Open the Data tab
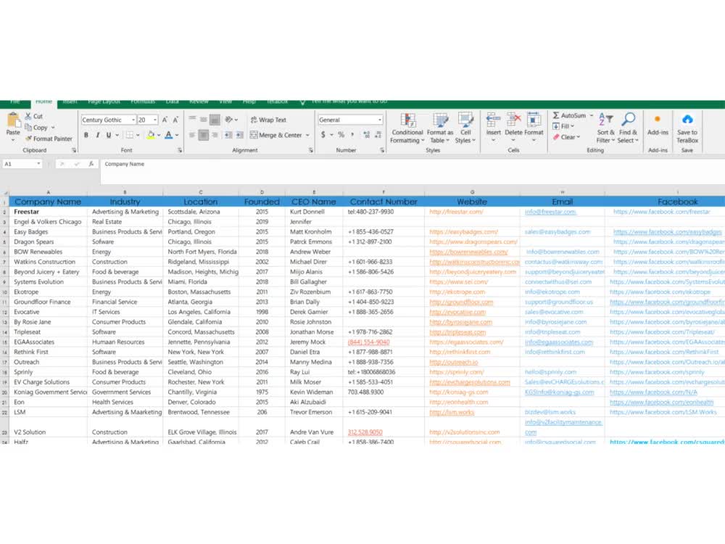This screenshot has height=544, width=725. [172, 102]
